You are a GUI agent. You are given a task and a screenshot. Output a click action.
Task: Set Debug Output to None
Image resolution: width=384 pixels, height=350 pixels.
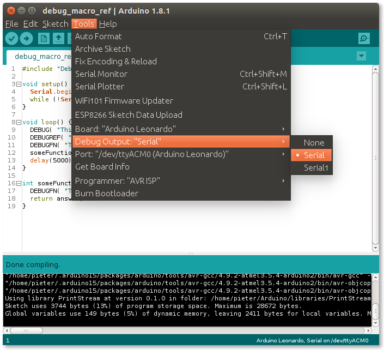[x=311, y=143]
